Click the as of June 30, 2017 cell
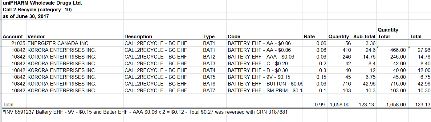This screenshot has width=431, height=122. tap(26, 17)
